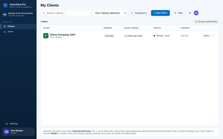
Task: Click the Alerts bell icon in sidebar
Action: [5, 32]
